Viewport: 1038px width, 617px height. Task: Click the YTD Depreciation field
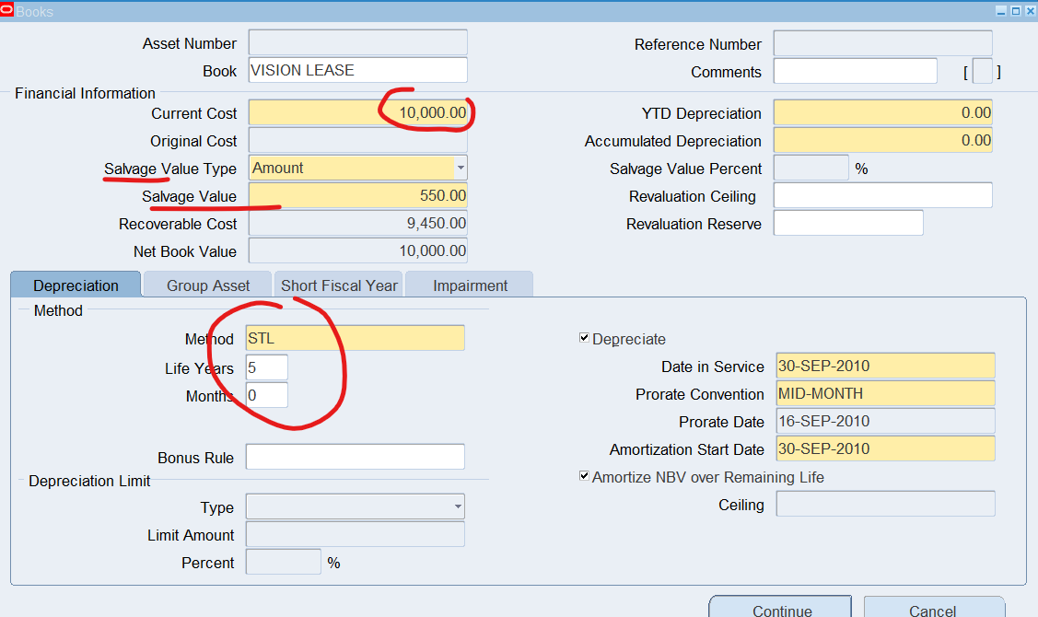tap(883, 112)
